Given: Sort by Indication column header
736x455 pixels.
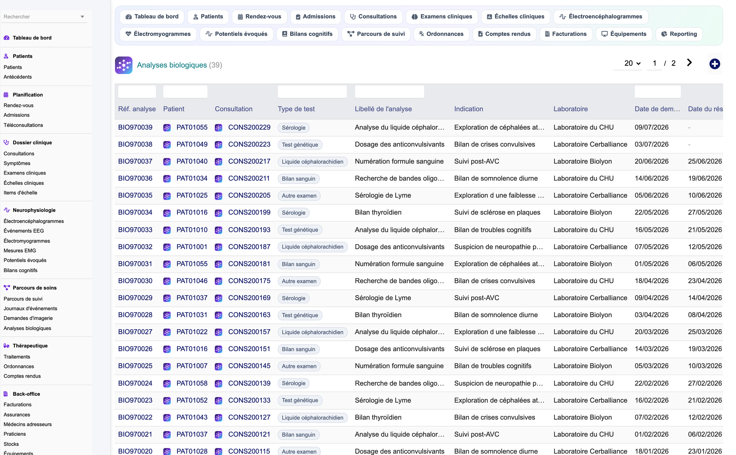Looking at the screenshot, I should point(469,109).
